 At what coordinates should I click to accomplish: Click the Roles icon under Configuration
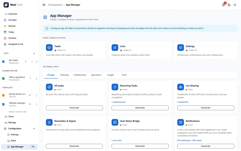[9, 141]
